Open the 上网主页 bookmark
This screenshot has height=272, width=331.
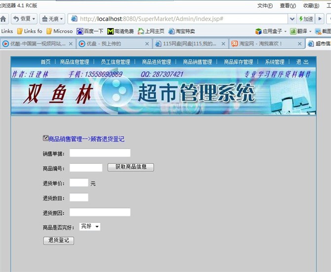coord(151,31)
